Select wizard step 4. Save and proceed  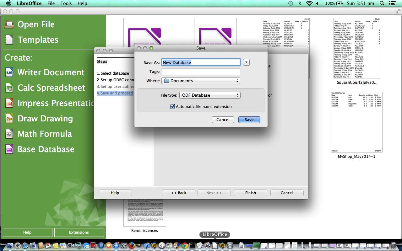coord(115,93)
